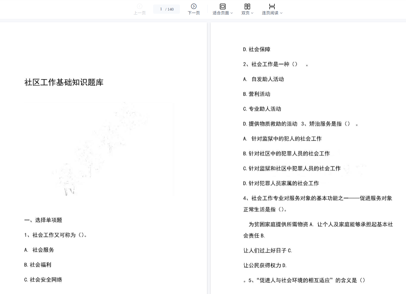This screenshot has width=406, height=294.
Task: Click answer option B.社会福利
Action: coord(38,265)
